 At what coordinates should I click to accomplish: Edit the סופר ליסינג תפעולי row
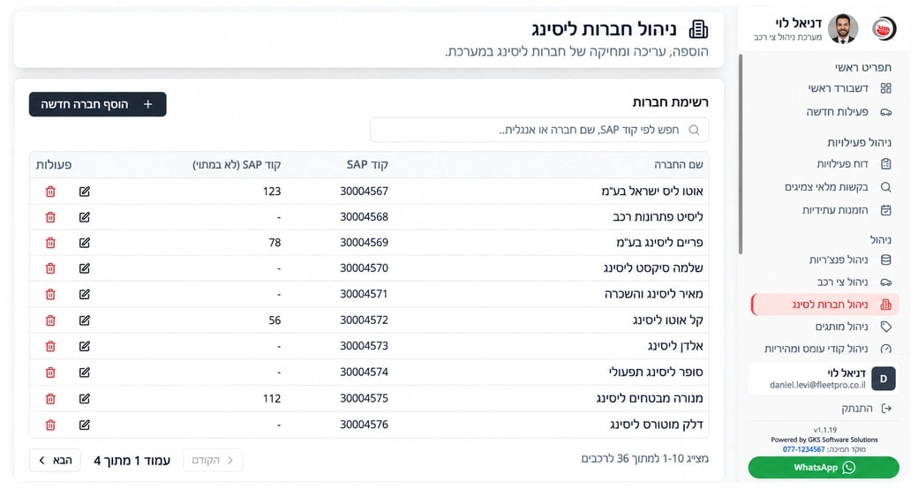85,372
